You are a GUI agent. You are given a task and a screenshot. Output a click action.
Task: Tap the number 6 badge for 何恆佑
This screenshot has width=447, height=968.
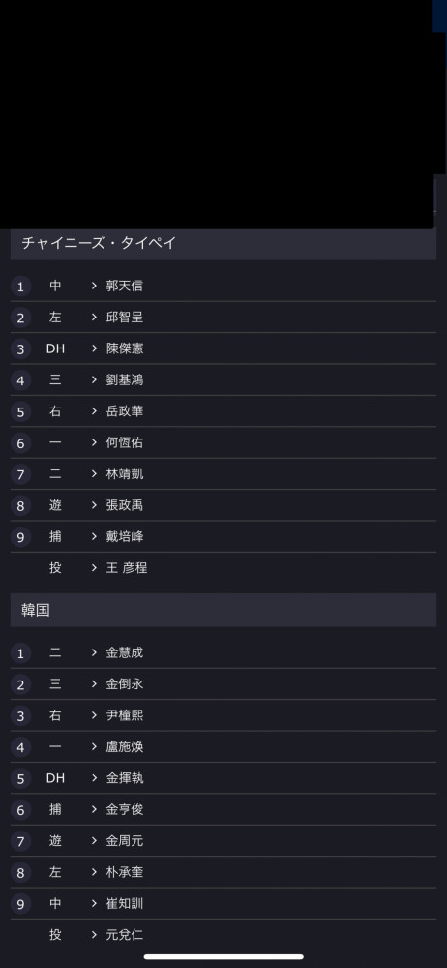click(20, 443)
